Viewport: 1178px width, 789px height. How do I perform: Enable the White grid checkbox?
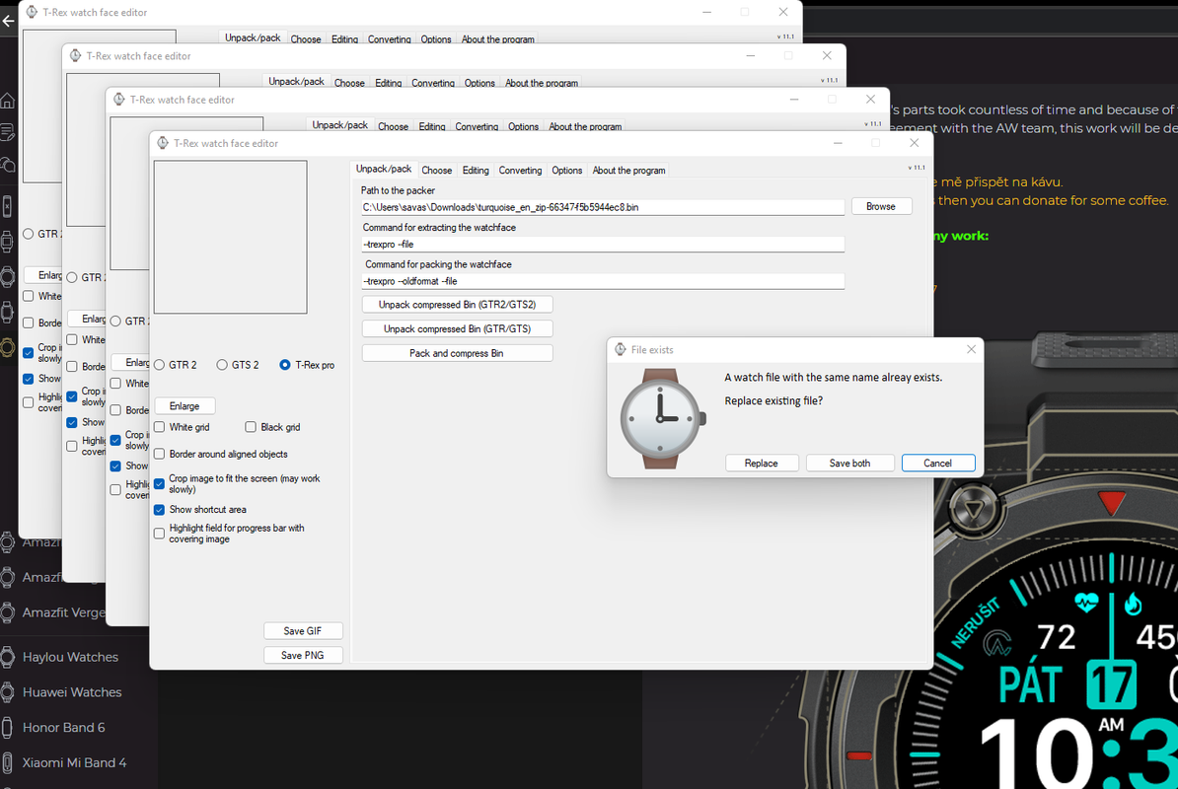(159, 427)
